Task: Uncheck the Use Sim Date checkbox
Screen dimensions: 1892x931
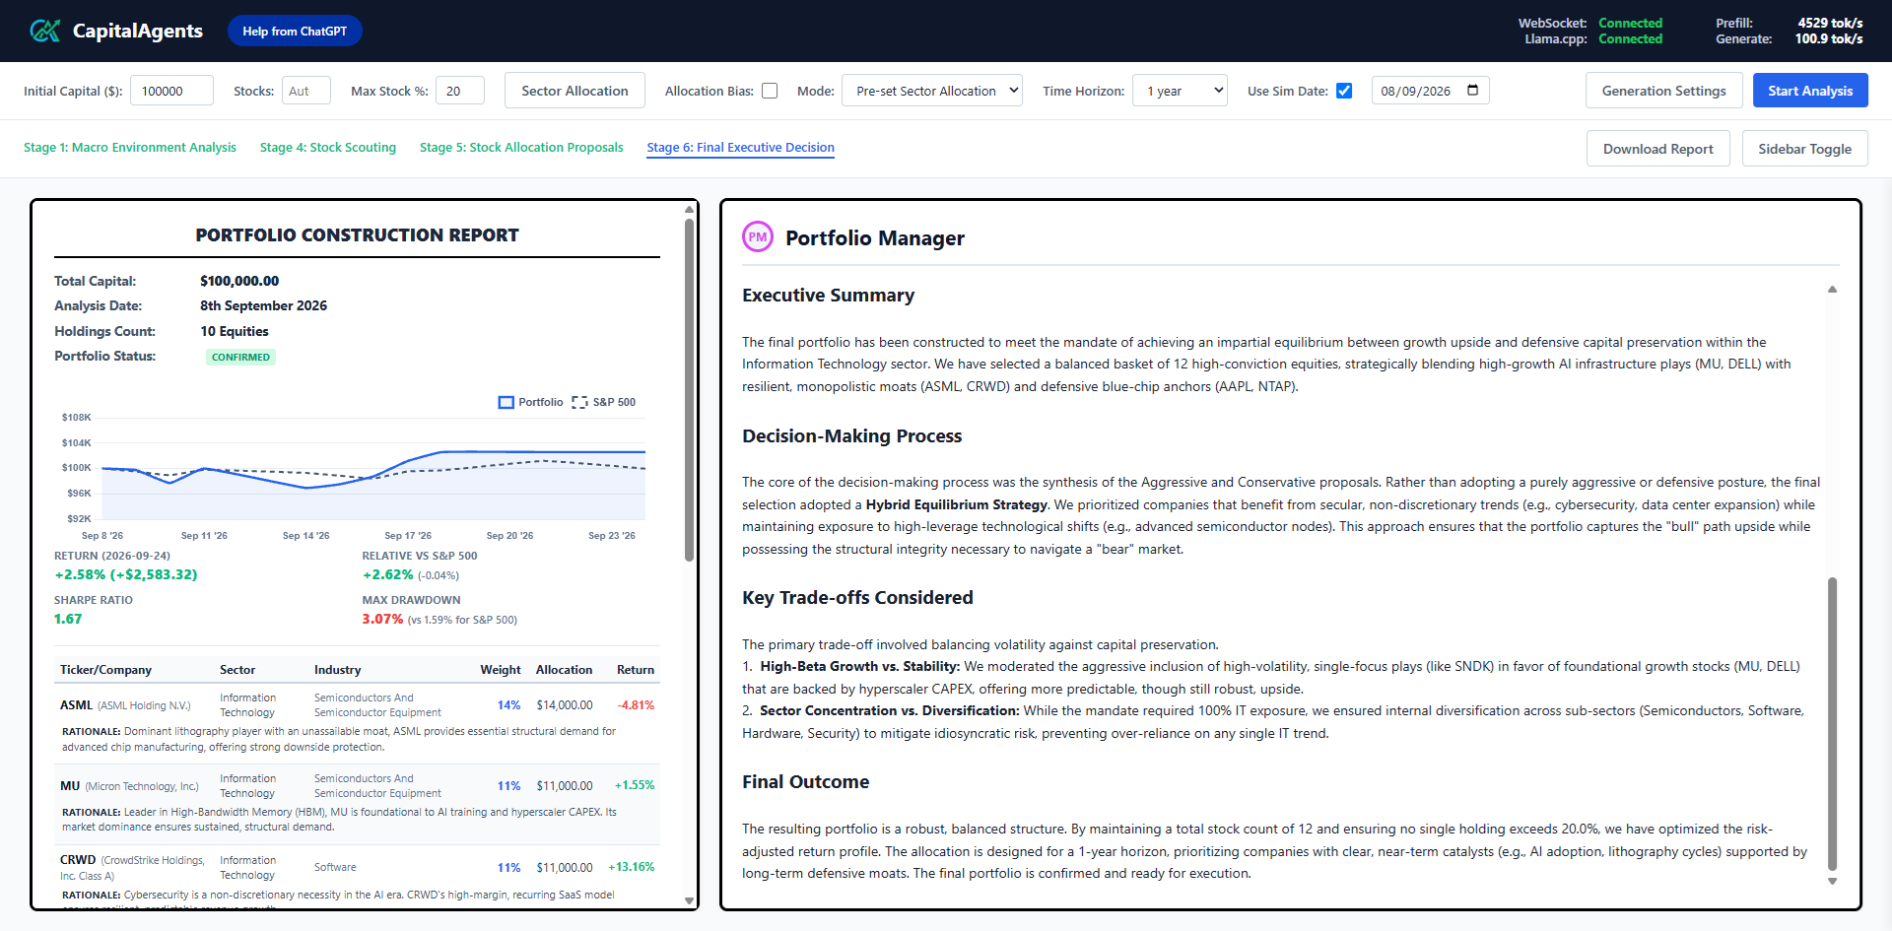Action: 1344,91
